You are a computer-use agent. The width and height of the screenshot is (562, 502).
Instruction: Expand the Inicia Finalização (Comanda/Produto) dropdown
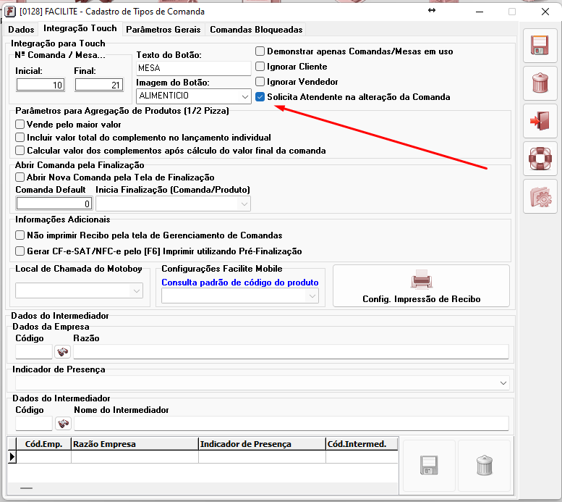[x=244, y=204]
